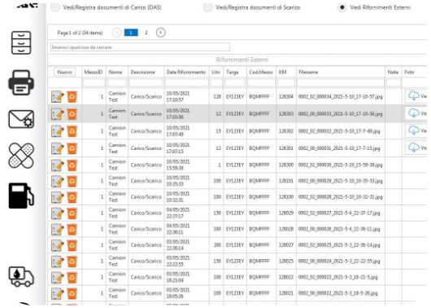Edit the row with KM 128027
Viewport: 431px width, 308px height.
point(58,245)
